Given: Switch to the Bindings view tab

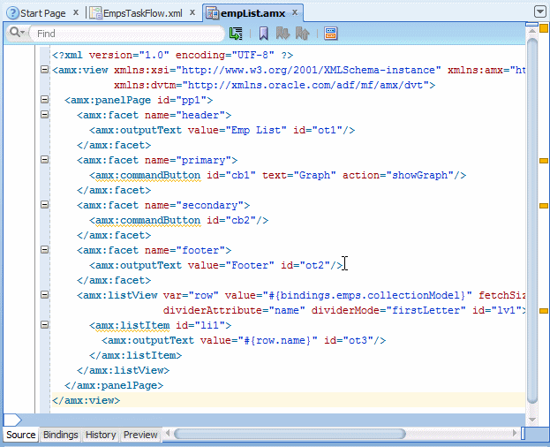Looking at the screenshot, I should point(60,435).
